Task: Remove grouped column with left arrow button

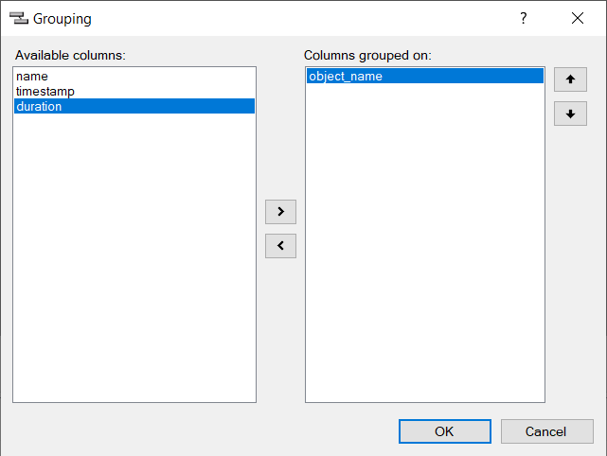Action: click(x=280, y=246)
